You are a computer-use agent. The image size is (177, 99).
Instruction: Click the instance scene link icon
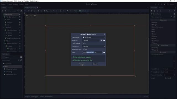(5, 11)
